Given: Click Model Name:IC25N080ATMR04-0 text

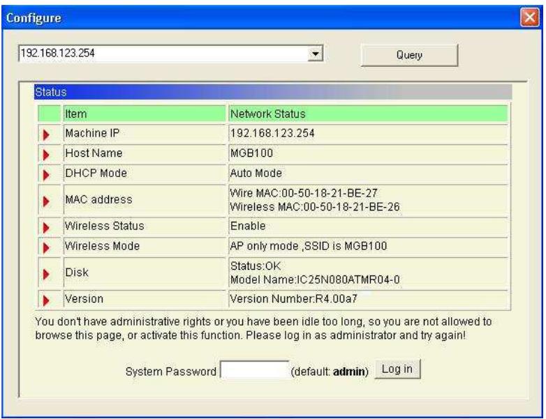Looking at the screenshot, I should tap(315, 280).
